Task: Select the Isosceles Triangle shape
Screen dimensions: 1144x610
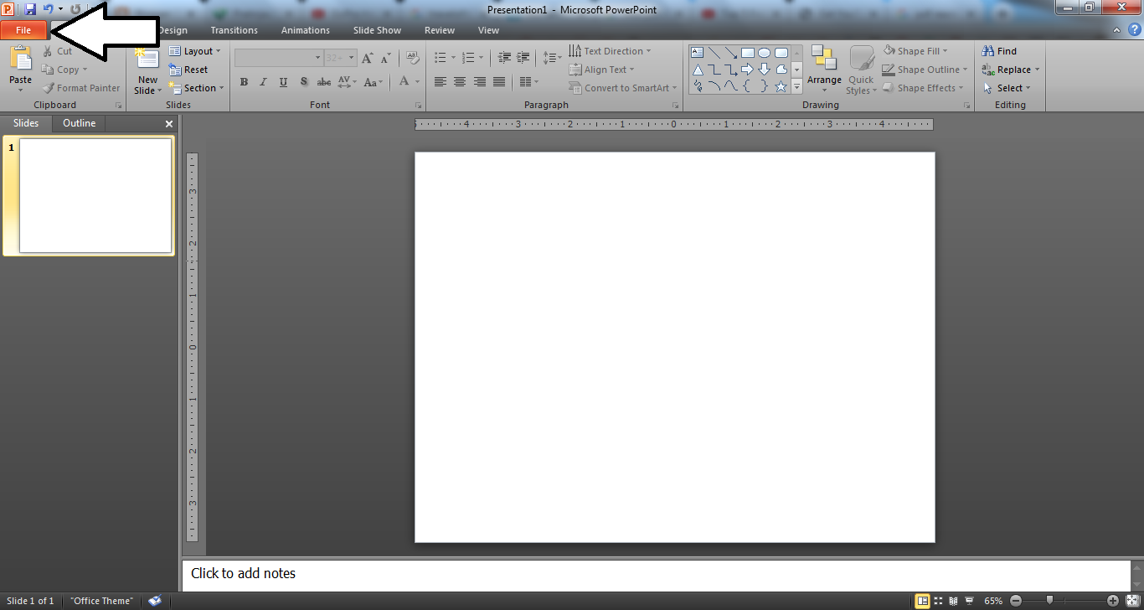Action: click(697, 70)
